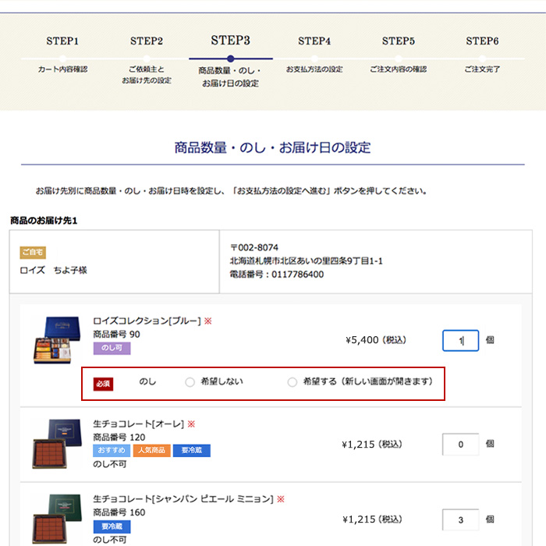Click product name 生チョコレート[オーレ]

pos(138,424)
